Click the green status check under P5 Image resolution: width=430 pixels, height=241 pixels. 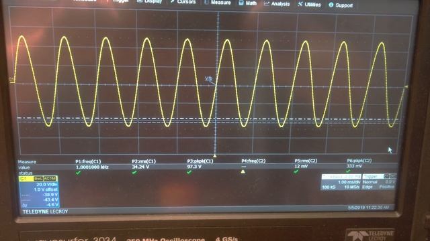coord(296,171)
